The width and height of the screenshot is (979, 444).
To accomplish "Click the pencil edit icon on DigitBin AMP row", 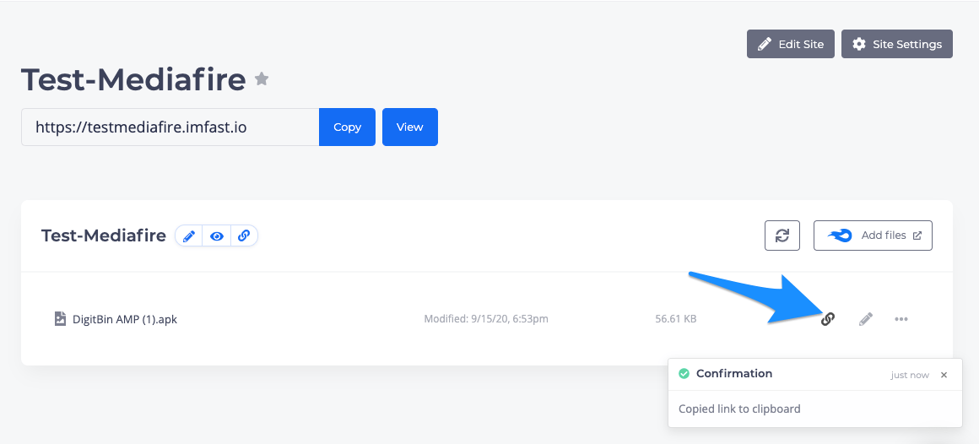I will pyautogui.click(x=865, y=319).
